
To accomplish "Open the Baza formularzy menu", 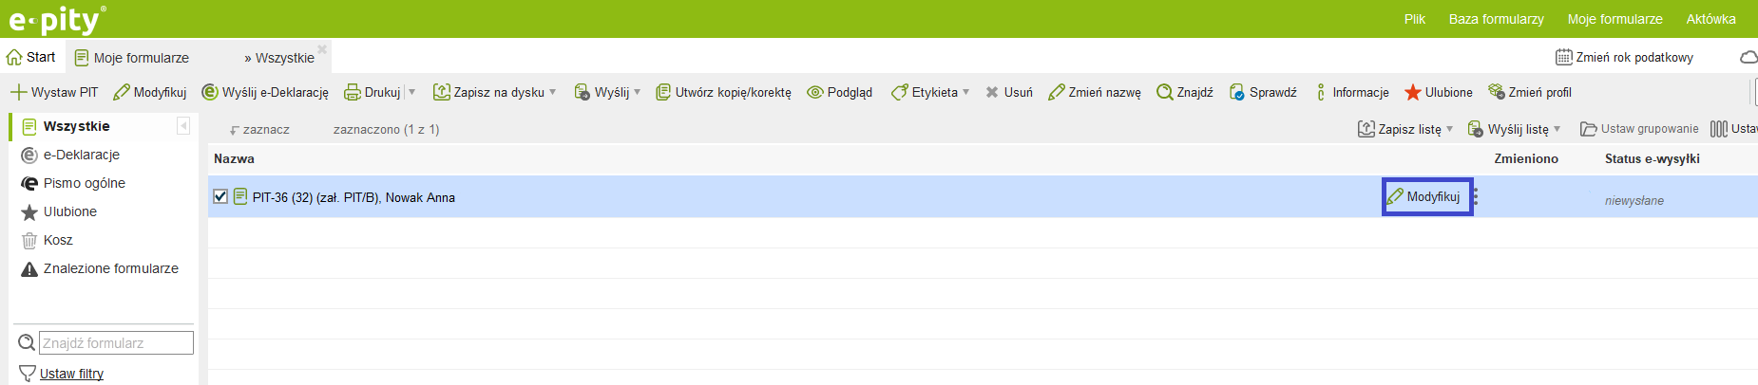I will pos(1496,19).
